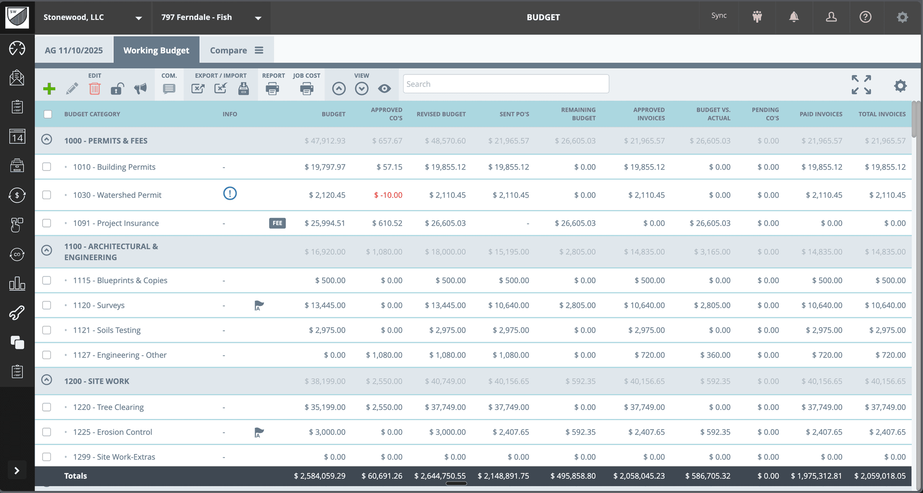Select the green add budget item icon
923x493 pixels.
coord(49,88)
